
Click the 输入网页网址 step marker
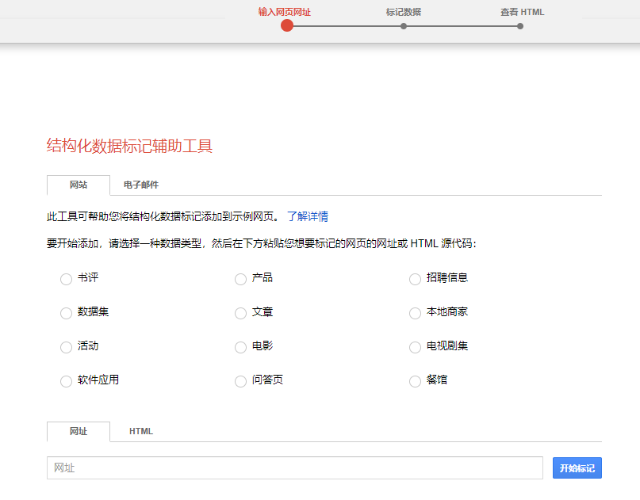tap(287, 25)
